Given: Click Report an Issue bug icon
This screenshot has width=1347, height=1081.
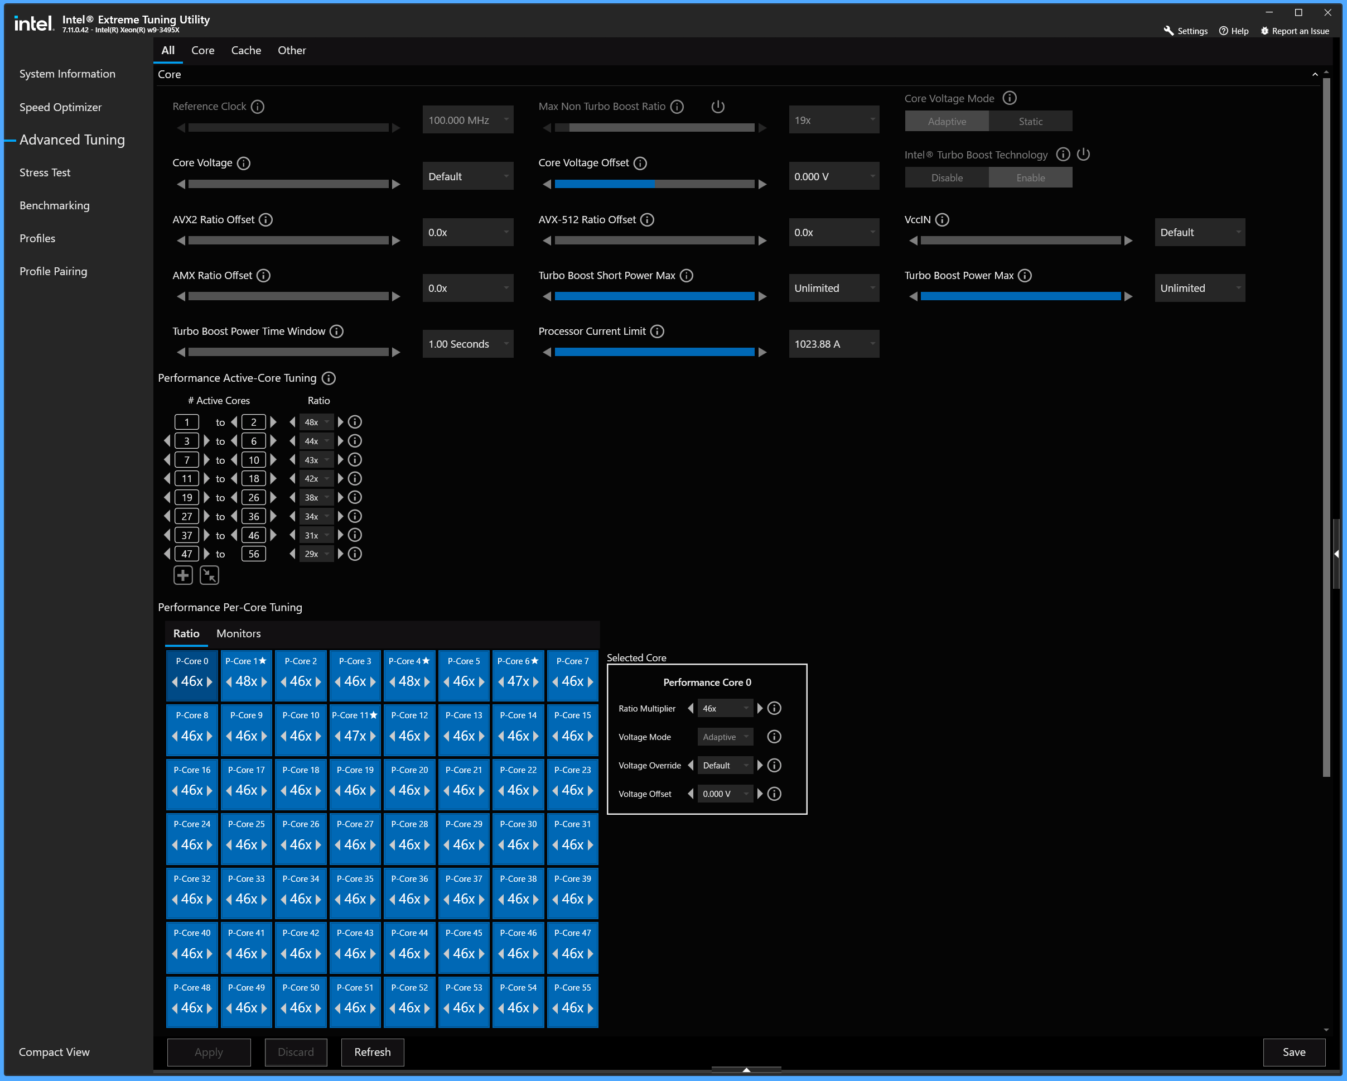Looking at the screenshot, I should pos(1264,31).
